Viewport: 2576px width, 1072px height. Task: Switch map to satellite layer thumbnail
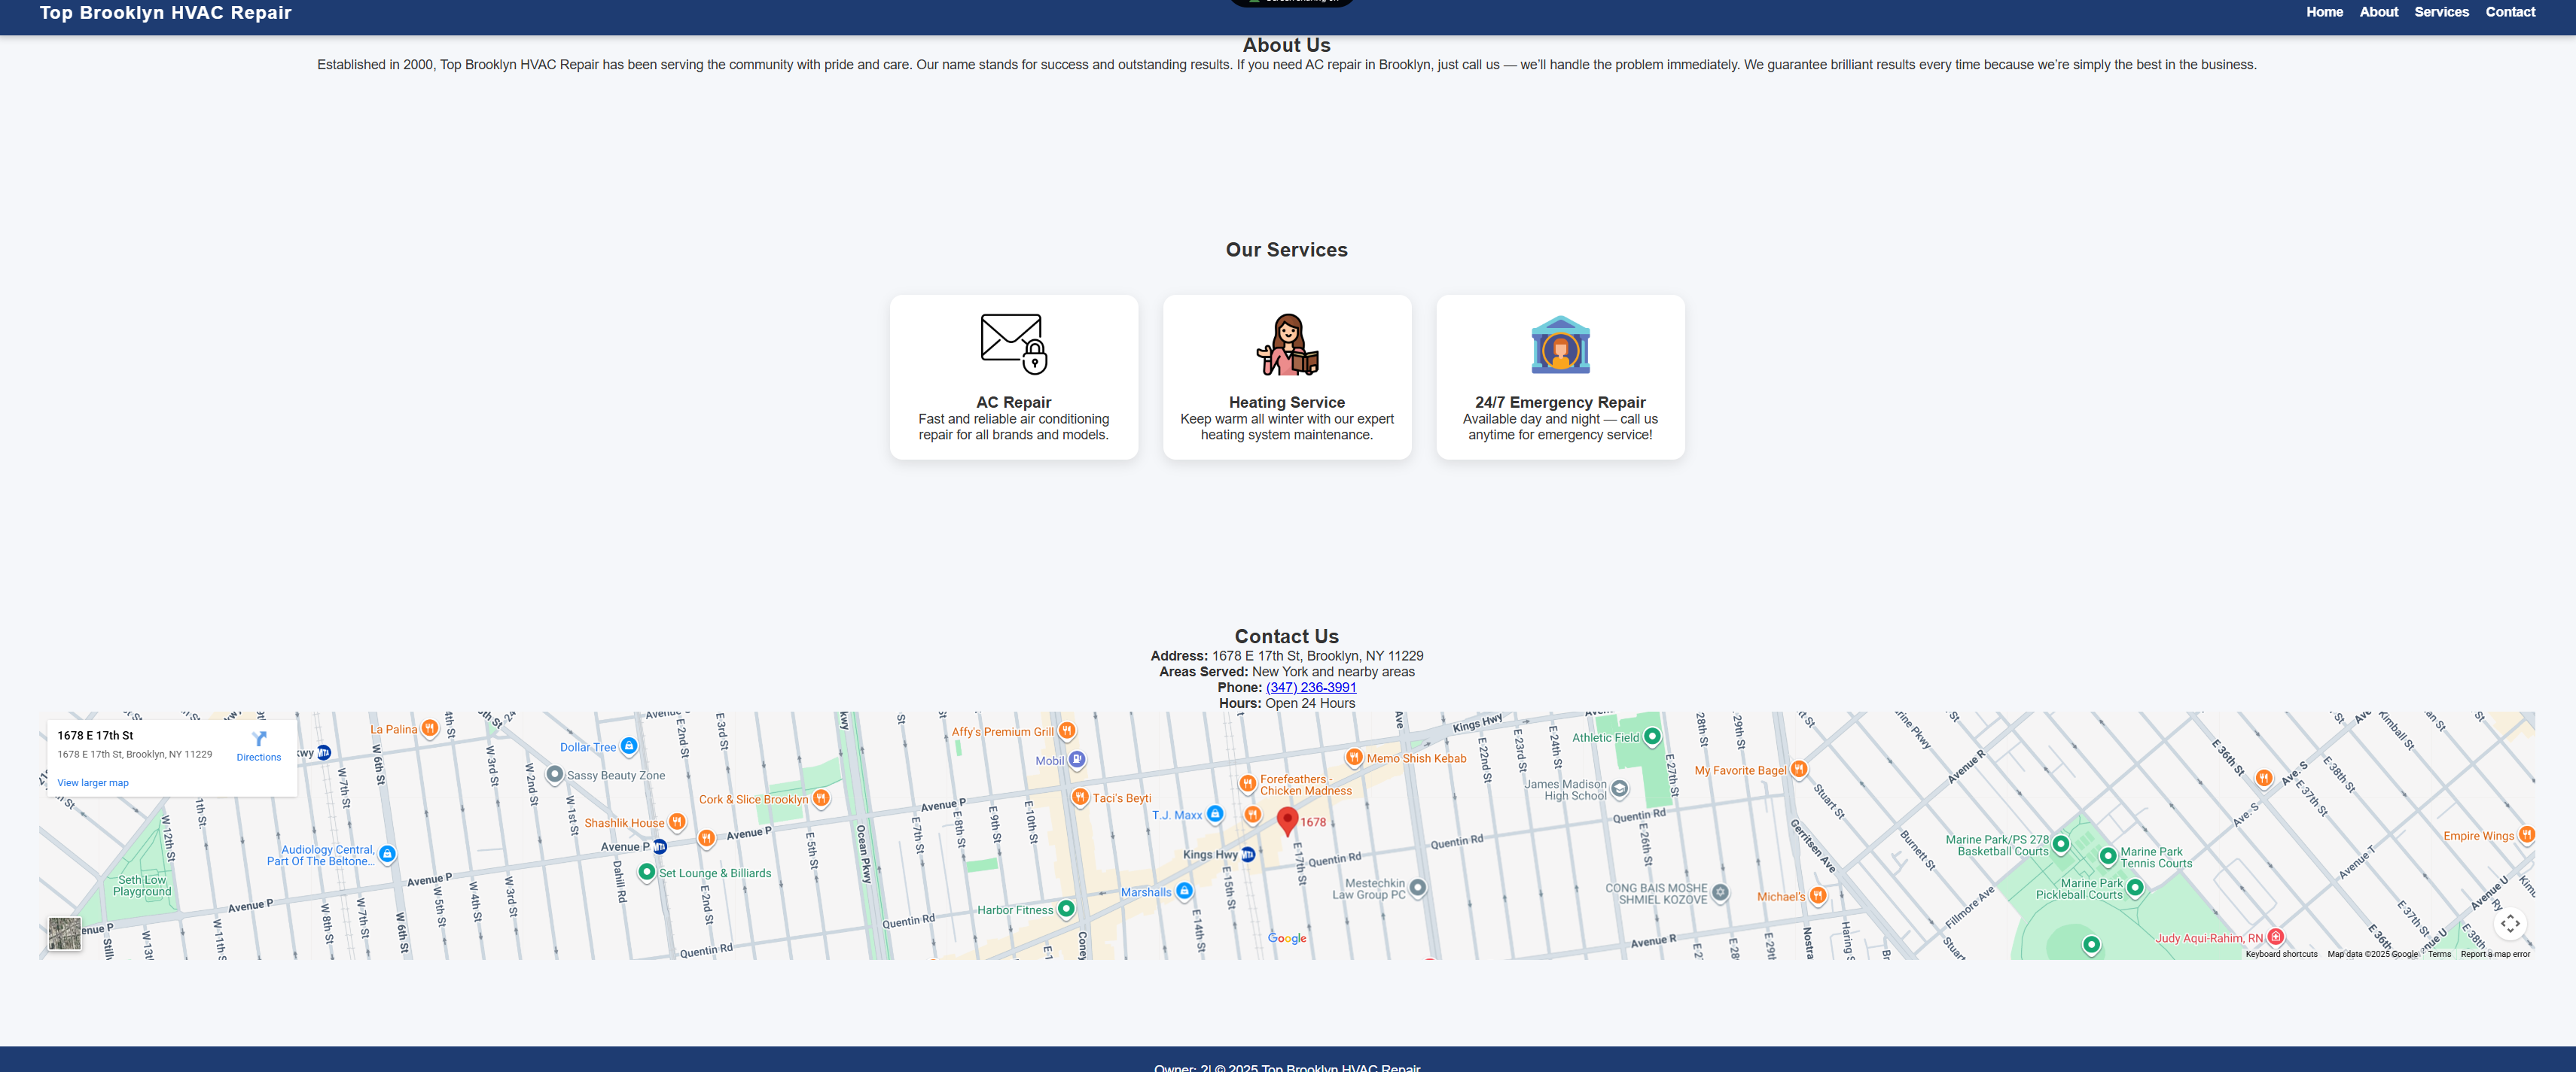65,933
